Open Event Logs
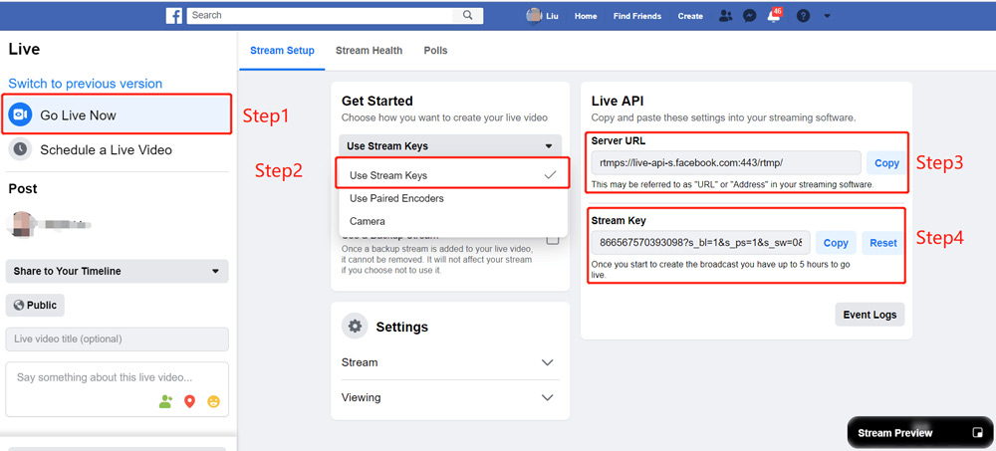Image resolution: width=996 pixels, height=451 pixels. click(870, 315)
